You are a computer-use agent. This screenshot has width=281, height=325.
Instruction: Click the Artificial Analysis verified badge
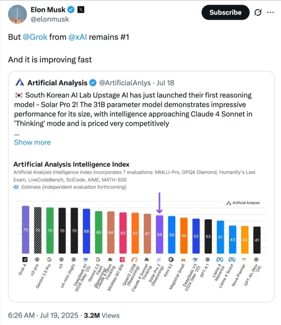(x=93, y=83)
